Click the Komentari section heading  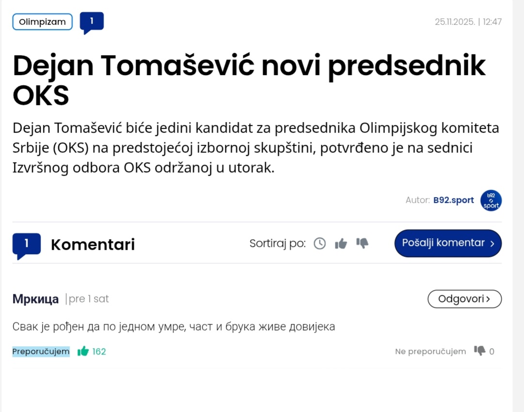pos(93,244)
